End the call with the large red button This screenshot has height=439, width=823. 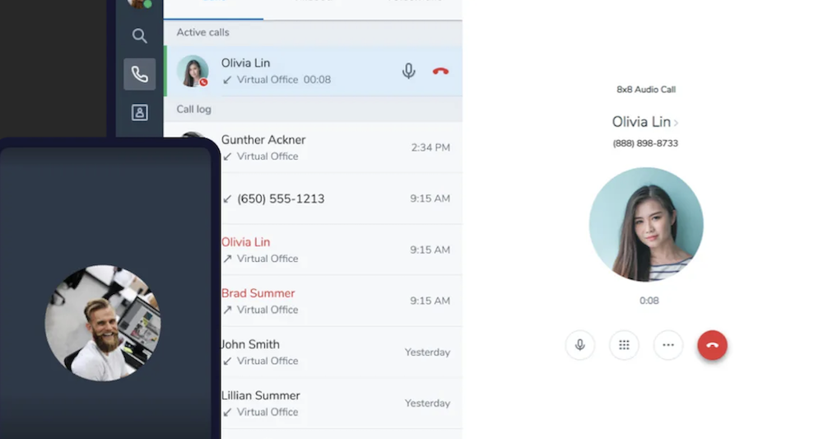pyautogui.click(x=712, y=345)
